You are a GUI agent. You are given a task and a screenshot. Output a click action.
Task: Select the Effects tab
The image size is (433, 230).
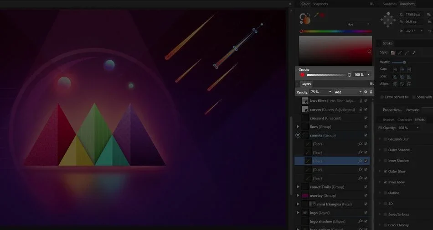coord(419,120)
